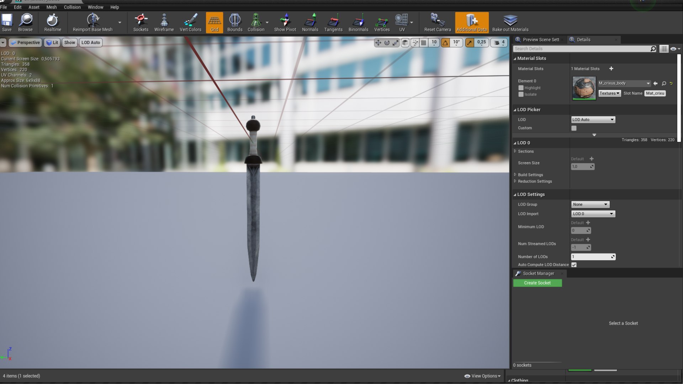Expand the LOD 0 Sections row
Viewport: 683px width, 384px height.
515,151
